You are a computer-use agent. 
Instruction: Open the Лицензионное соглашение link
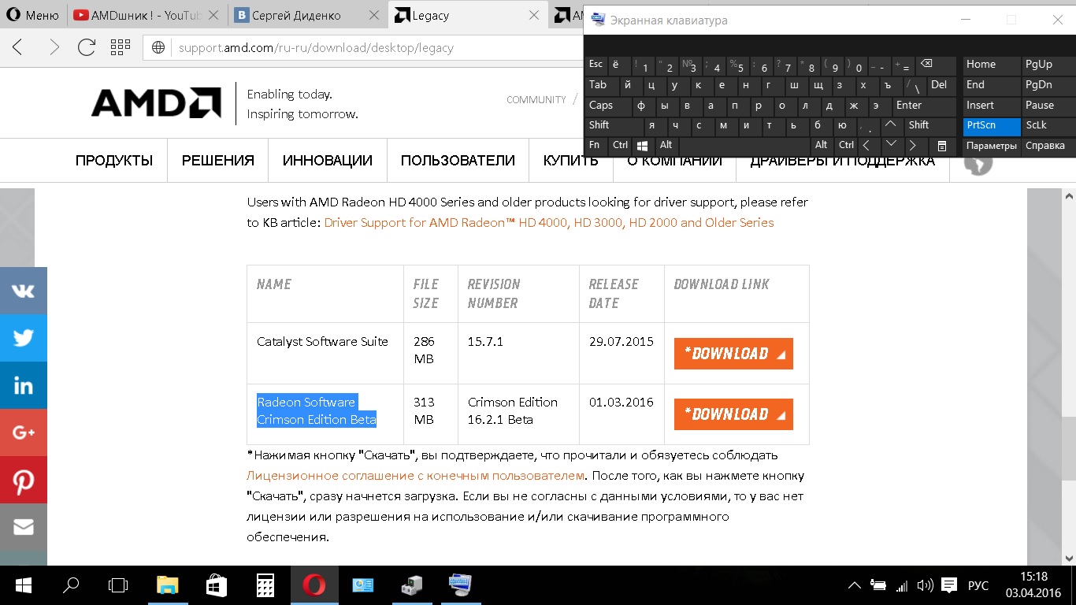pos(416,476)
